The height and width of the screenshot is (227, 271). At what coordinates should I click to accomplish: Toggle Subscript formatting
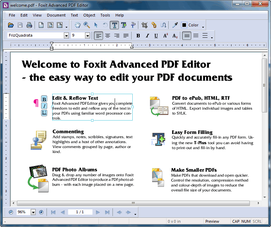(175, 36)
